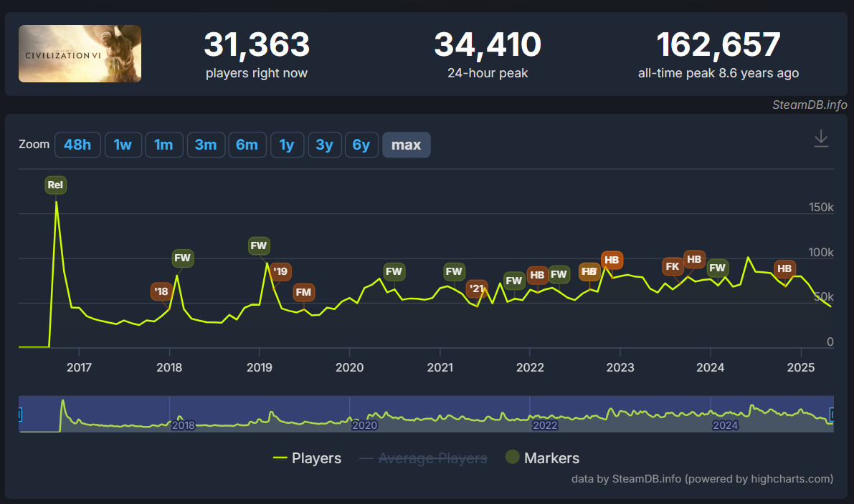Click the FW marker in late 2021
This screenshot has width=854, height=504.
coord(514,281)
